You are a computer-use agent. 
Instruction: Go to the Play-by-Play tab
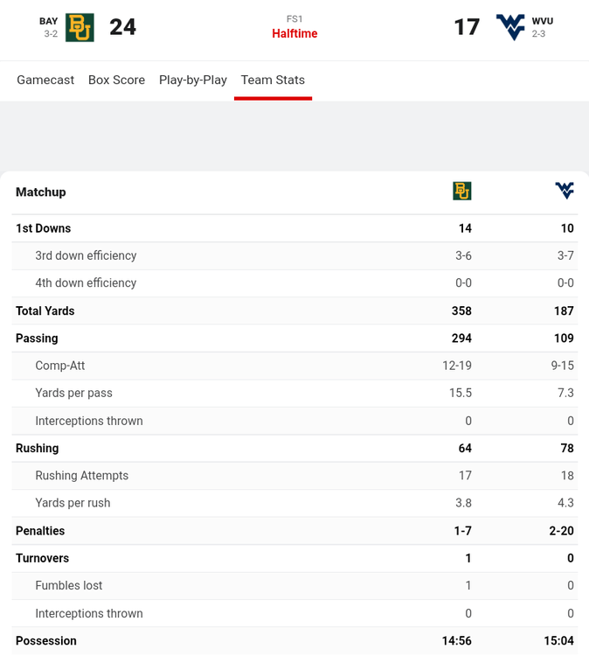point(193,80)
